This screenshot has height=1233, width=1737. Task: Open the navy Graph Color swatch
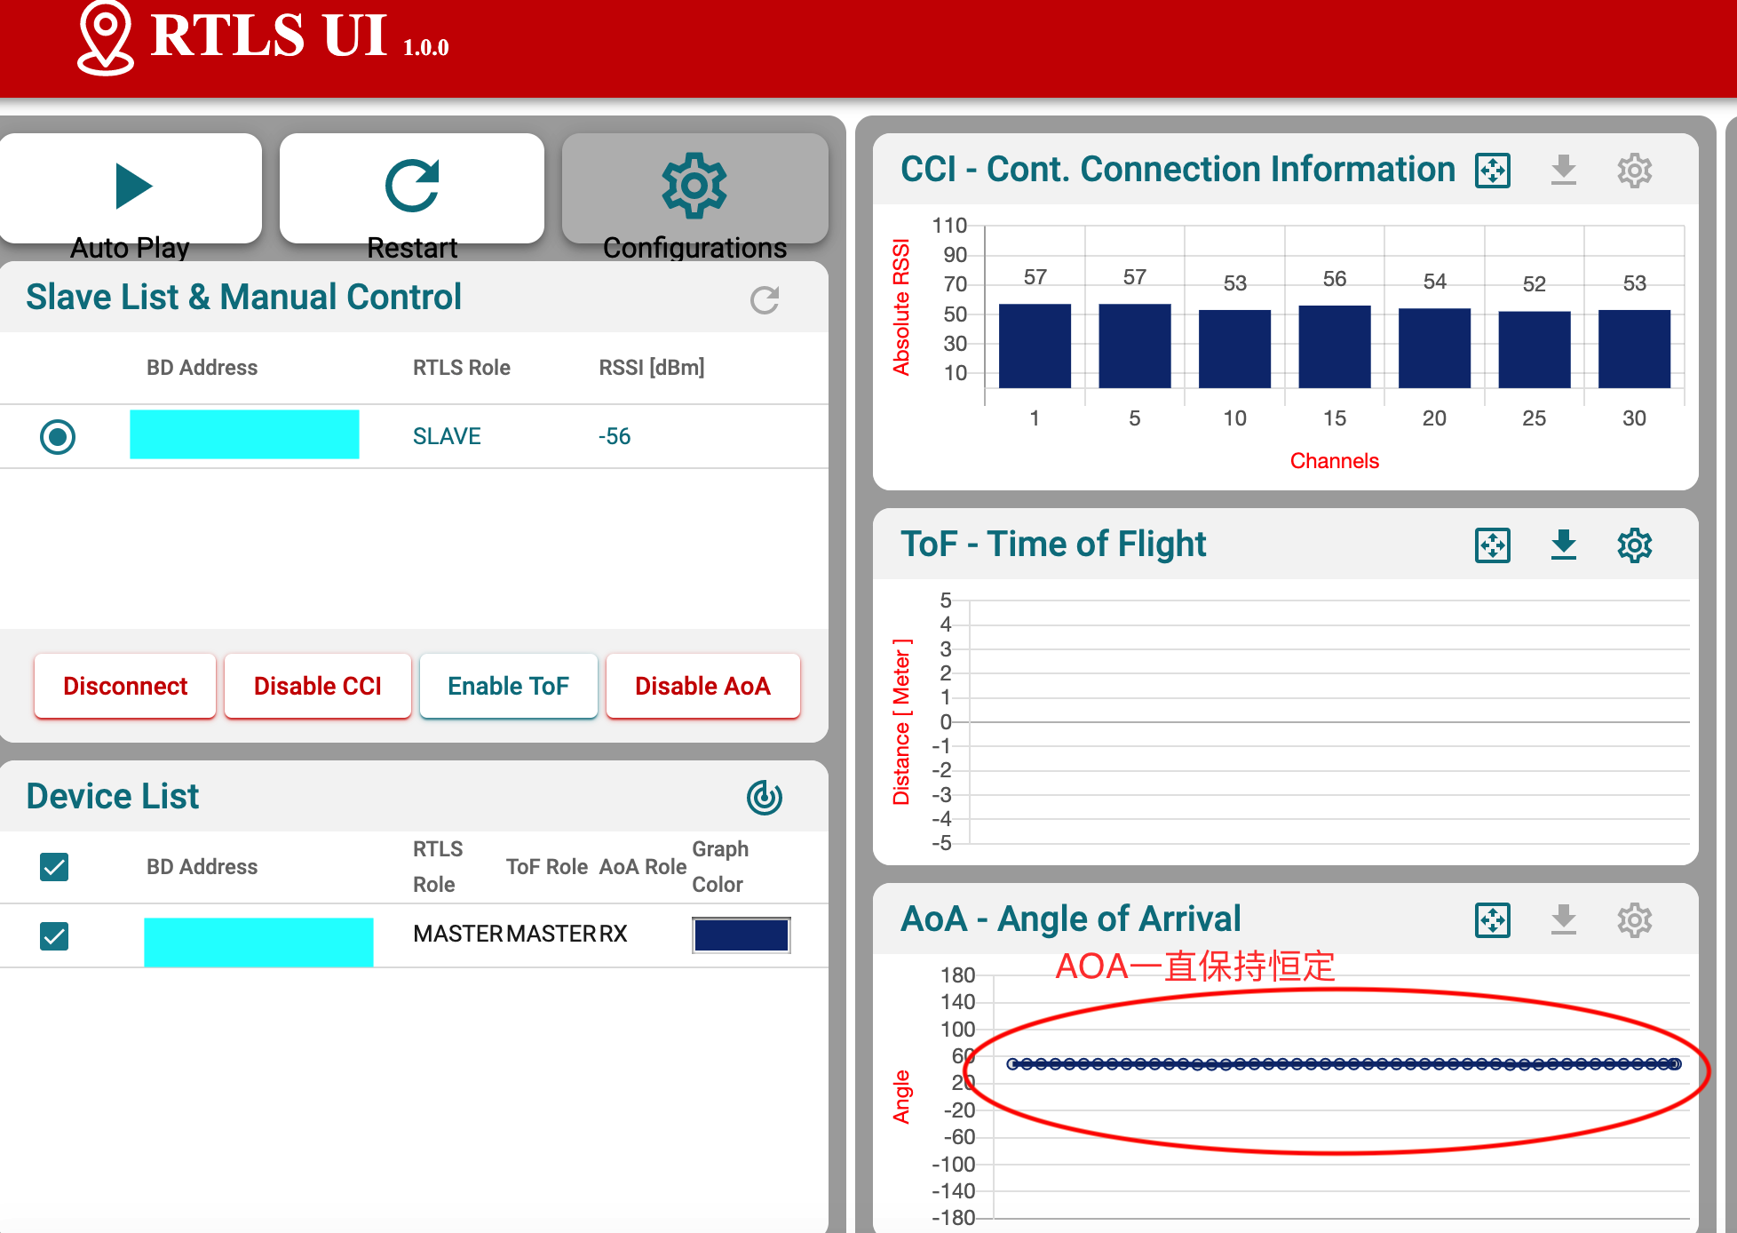tap(741, 935)
